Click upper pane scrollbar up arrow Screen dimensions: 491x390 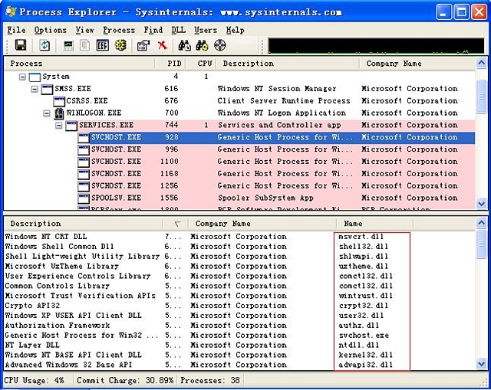pos(481,63)
